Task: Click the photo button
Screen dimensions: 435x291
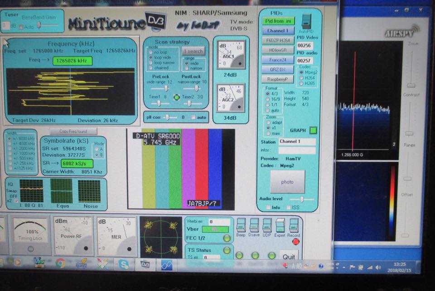Action: [x=287, y=182]
